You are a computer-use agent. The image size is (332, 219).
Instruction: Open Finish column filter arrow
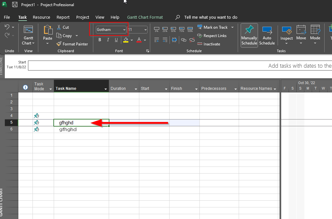click(x=196, y=89)
